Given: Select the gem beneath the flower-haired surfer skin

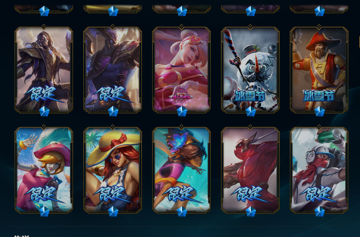Looking at the screenshot, I should tap(182, 212).
